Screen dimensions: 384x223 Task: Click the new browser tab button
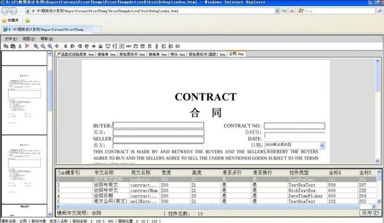(x=97, y=29)
